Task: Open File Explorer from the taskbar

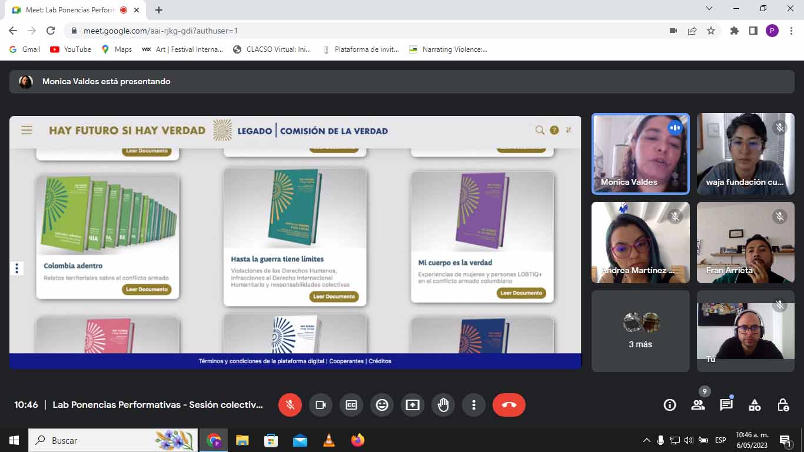Action: coord(242,440)
